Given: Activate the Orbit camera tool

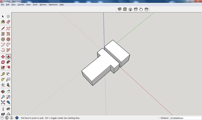Looking at the screenshot, I should 3,92.
